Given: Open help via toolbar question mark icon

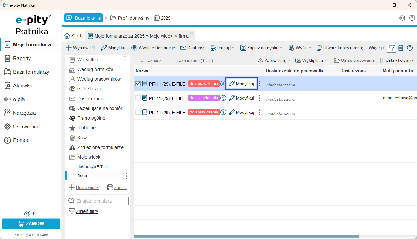Looking at the screenshot, I should point(410,48).
